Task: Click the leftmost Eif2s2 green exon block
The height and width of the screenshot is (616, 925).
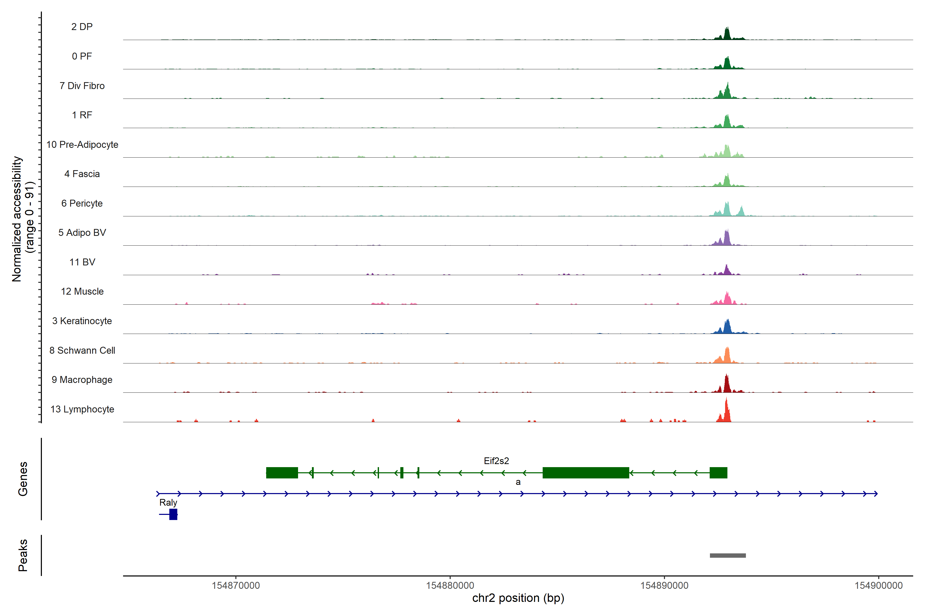Action: point(282,473)
